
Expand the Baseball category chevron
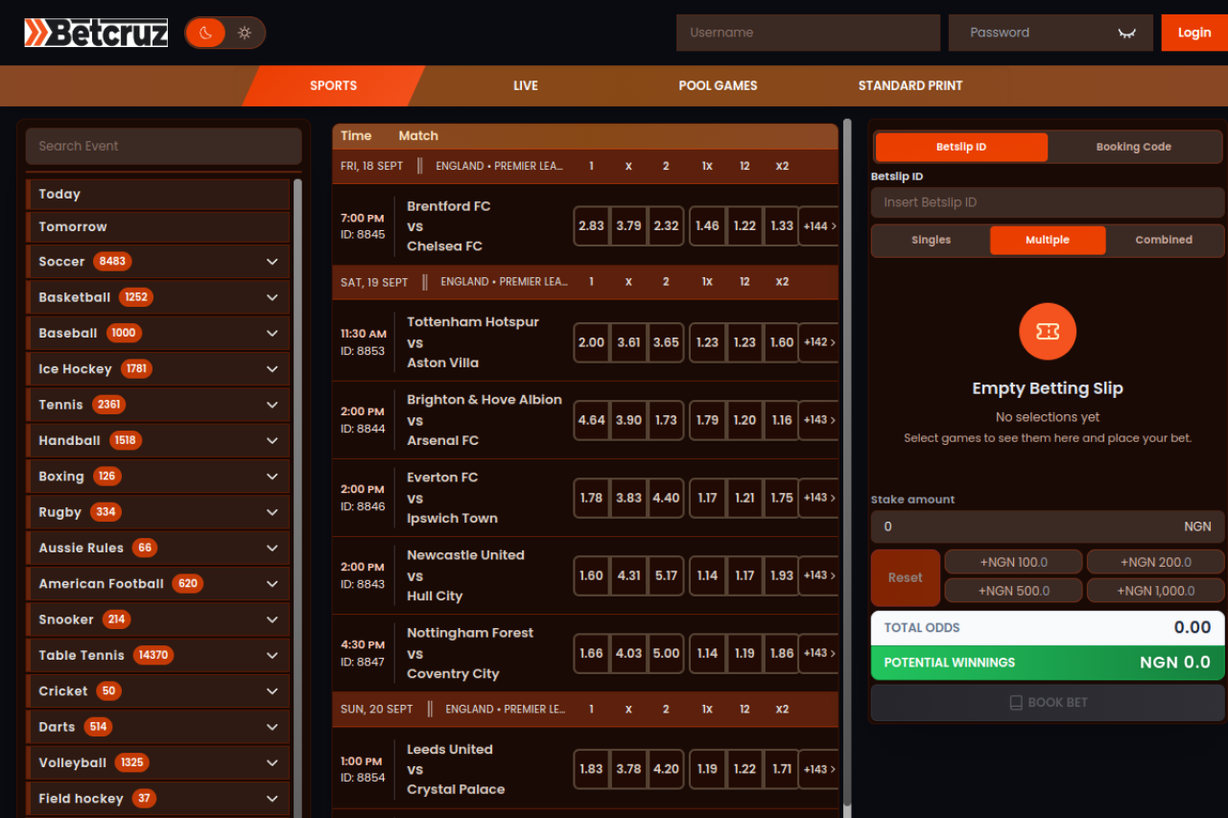pyautogui.click(x=272, y=333)
